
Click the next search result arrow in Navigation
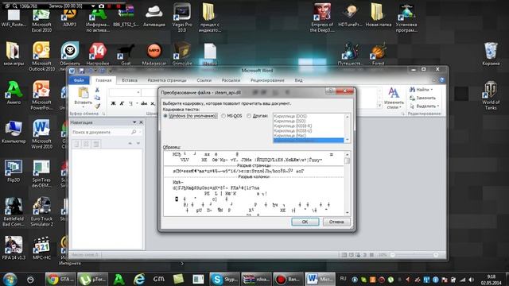click(x=138, y=143)
